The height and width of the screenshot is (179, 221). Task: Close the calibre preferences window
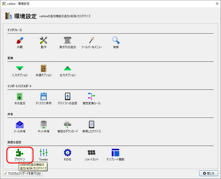[217, 4]
